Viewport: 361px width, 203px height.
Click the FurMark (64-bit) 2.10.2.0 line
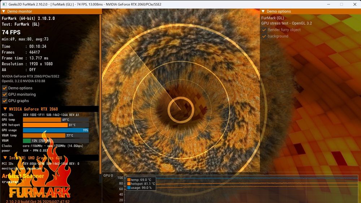28,18
